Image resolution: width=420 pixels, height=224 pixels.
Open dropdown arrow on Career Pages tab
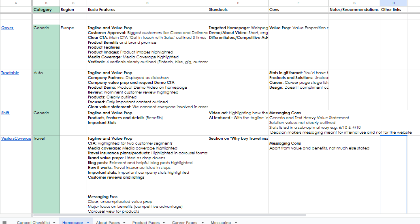203,222
